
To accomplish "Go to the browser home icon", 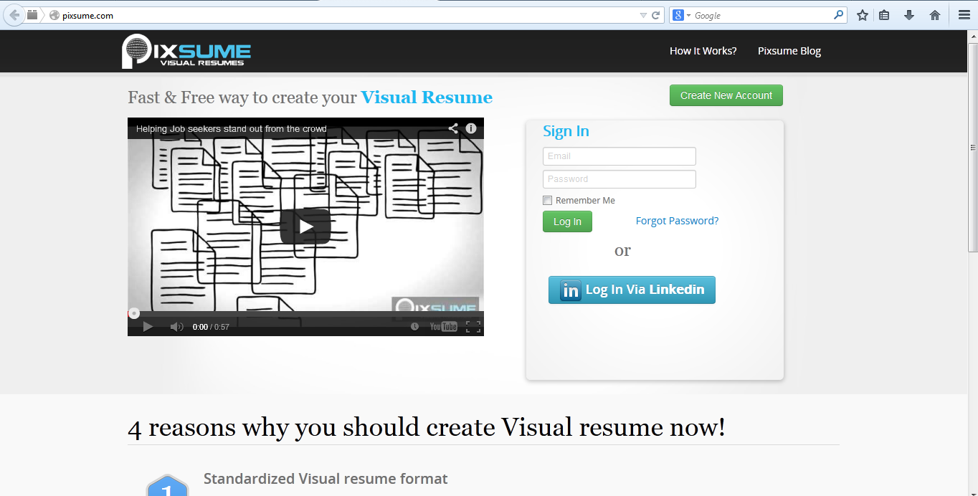I will 935,15.
